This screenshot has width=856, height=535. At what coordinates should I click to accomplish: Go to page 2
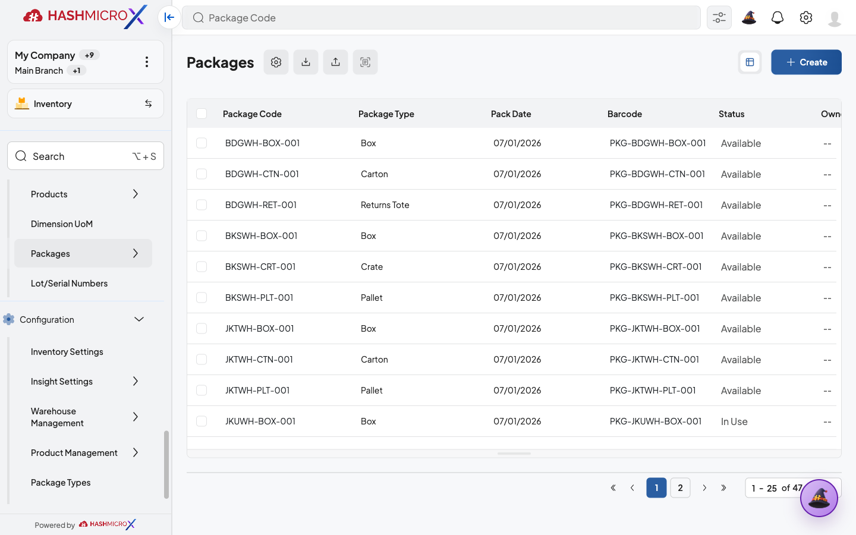pyautogui.click(x=680, y=487)
